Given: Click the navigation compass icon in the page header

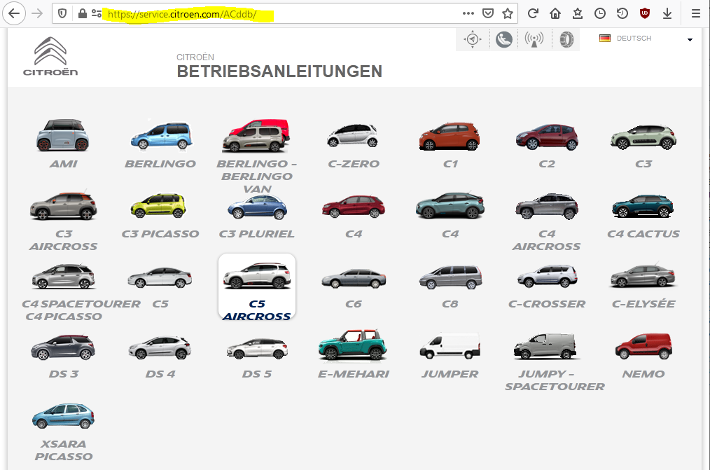Looking at the screenshot, I should click(x=472, y=39).
